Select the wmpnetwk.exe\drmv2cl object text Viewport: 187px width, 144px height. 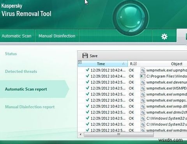(167, 112)
